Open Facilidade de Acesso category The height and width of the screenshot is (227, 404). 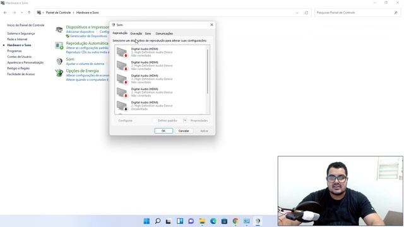[21, 74]
